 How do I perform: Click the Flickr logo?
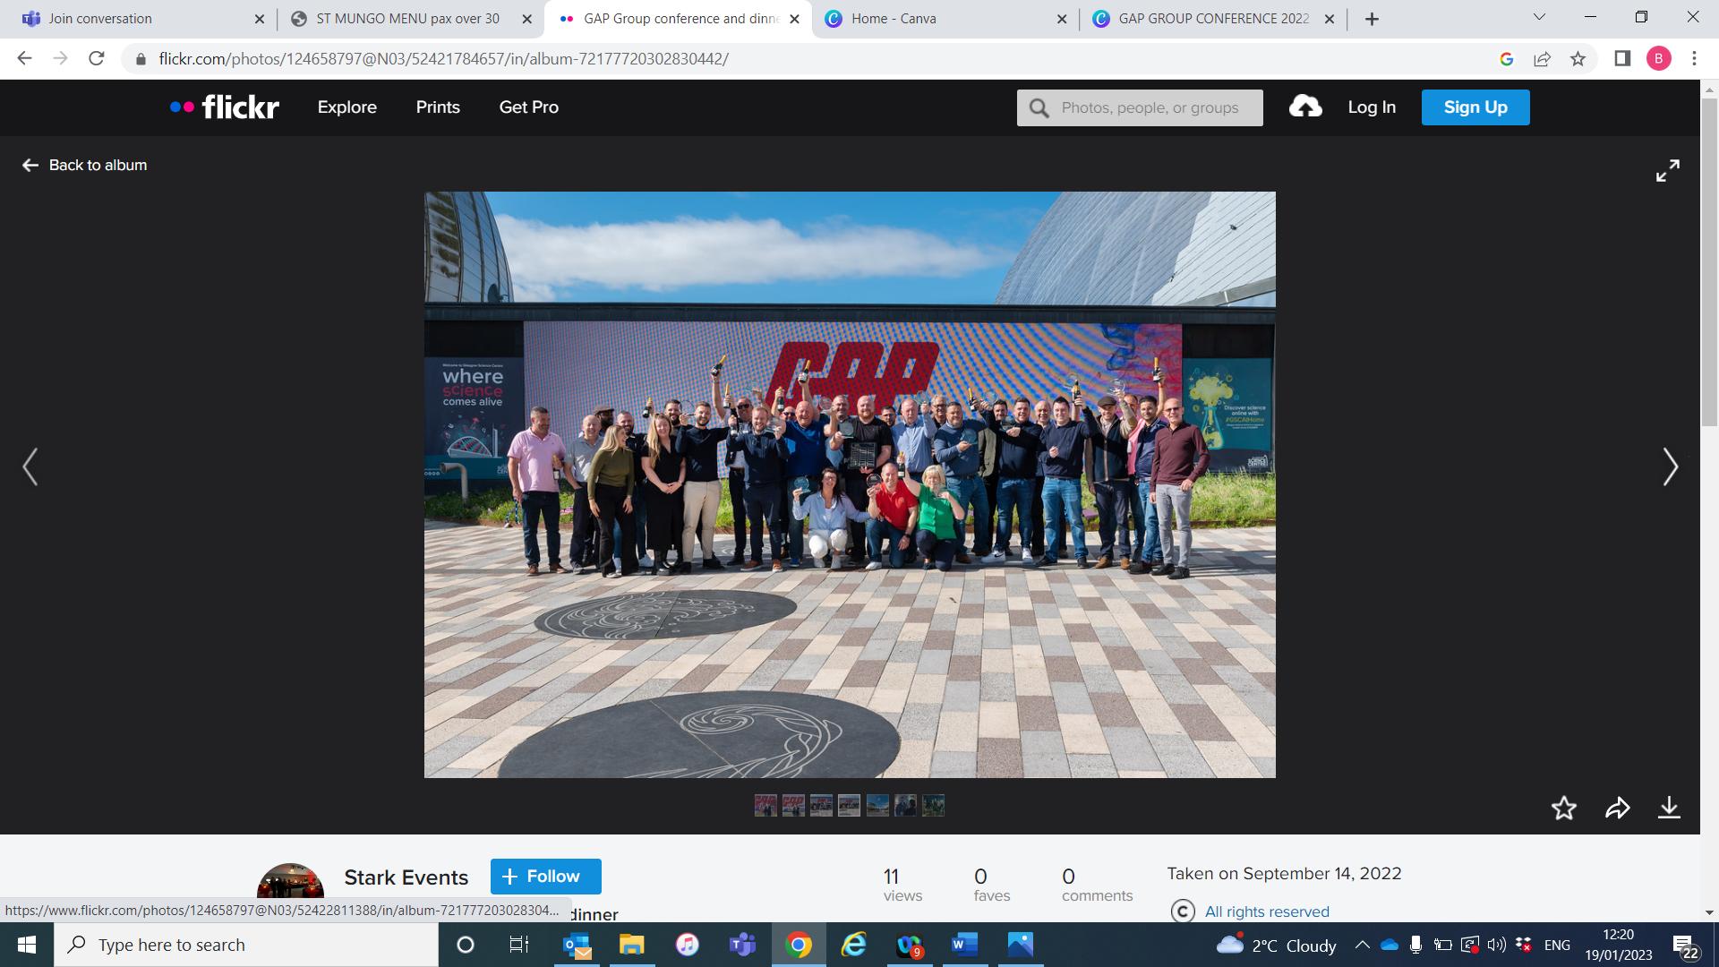[x=225, y=107]
